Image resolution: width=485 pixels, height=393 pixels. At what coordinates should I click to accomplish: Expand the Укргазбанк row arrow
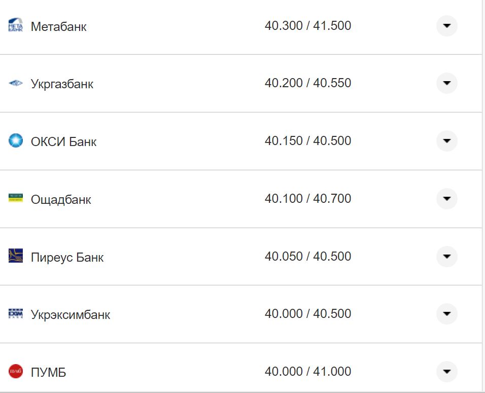tap(446, 83)
